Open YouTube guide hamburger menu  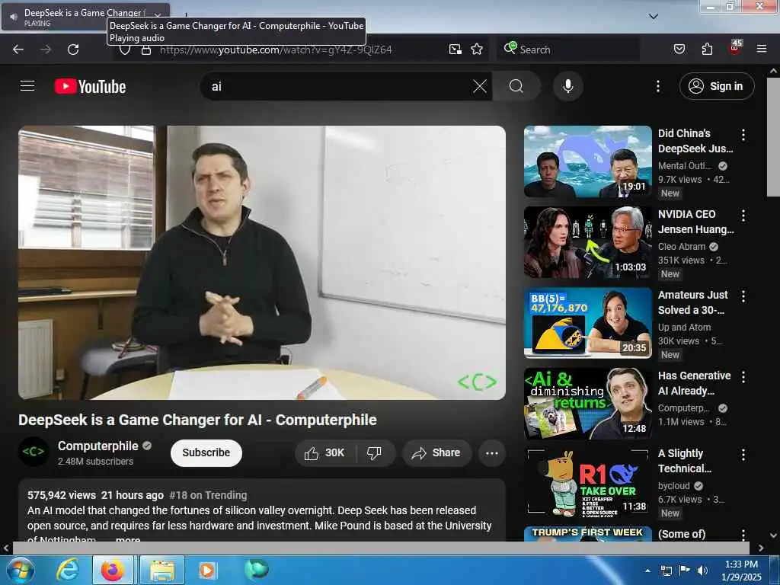pyautogui.click(x=27, y=86)
